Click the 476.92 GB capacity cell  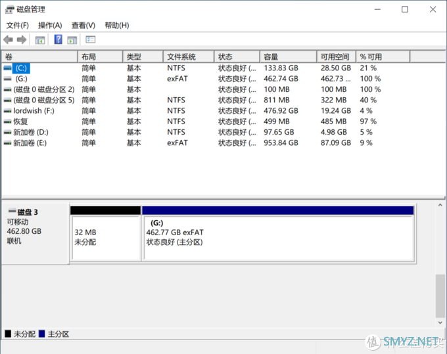281,111
